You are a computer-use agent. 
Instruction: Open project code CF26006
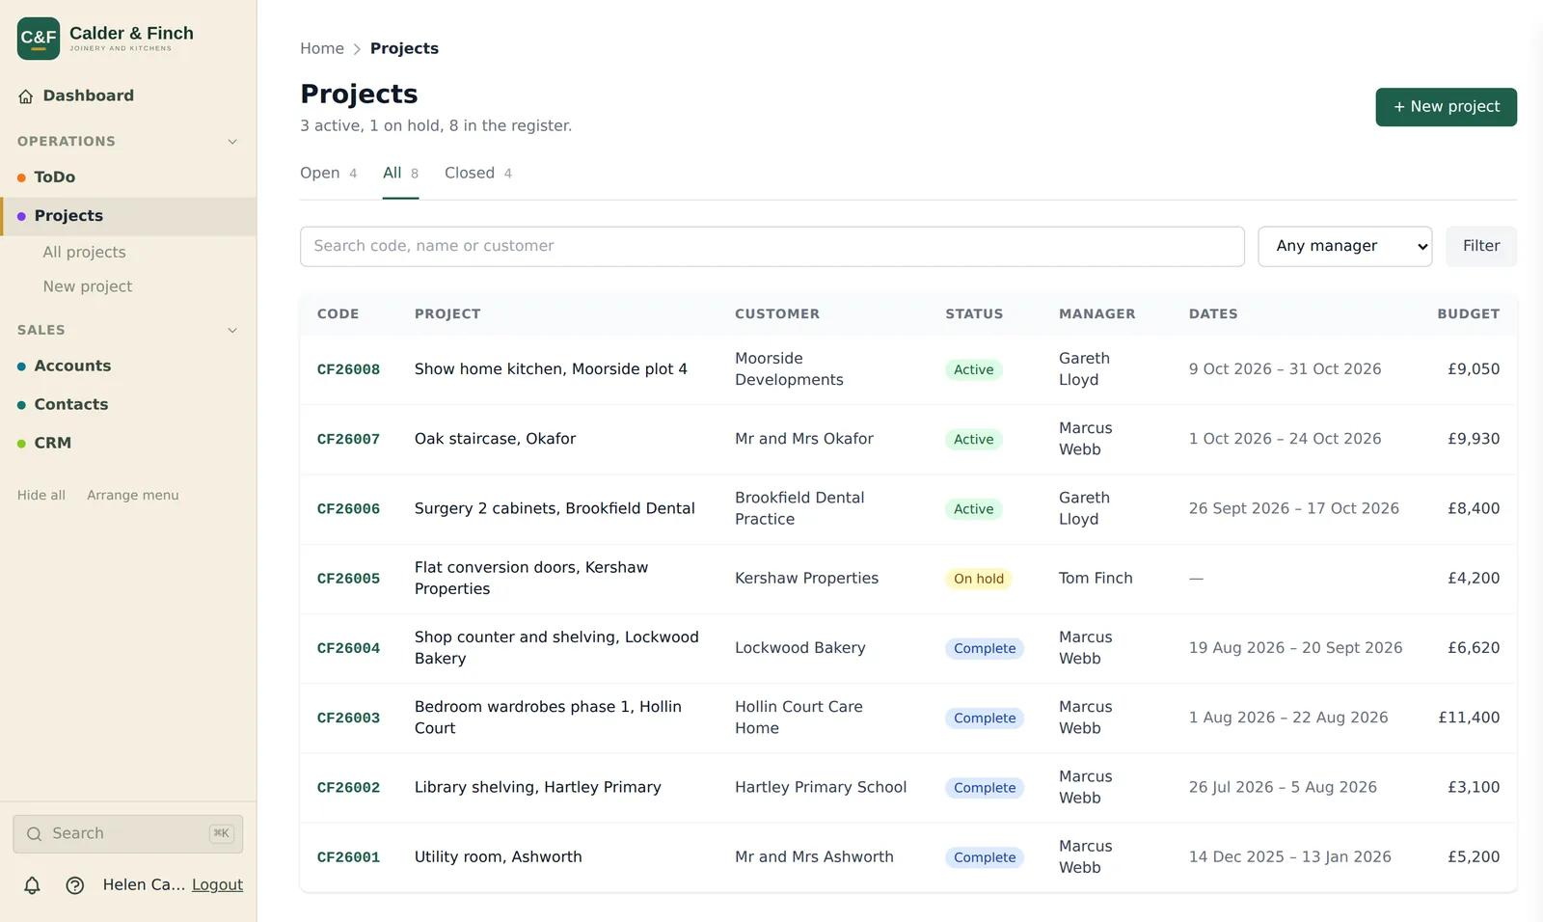coord(348,509)
